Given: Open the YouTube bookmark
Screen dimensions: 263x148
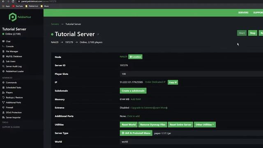Looking at the screenshot, I should click(17, 6).
